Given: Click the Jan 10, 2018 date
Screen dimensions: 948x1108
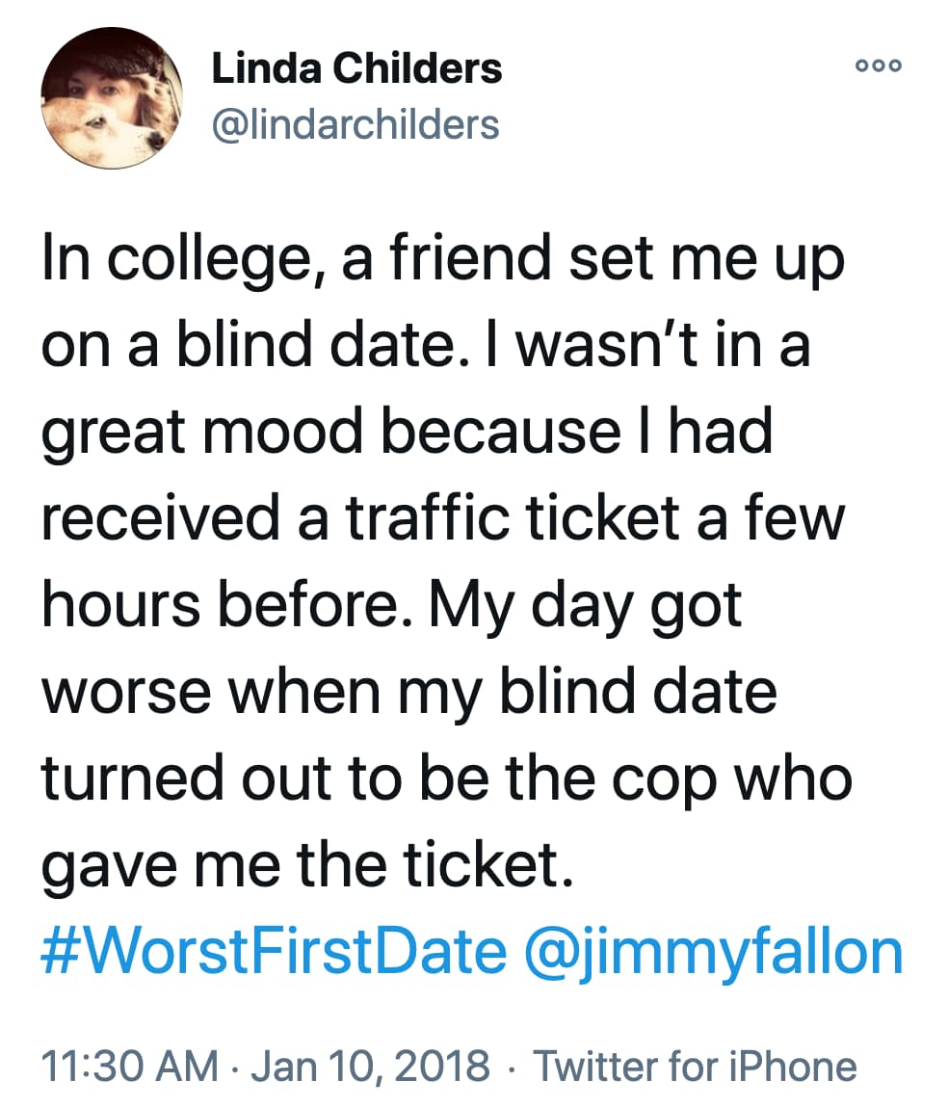Looking at the screenshot, I should coord(370,1067).
